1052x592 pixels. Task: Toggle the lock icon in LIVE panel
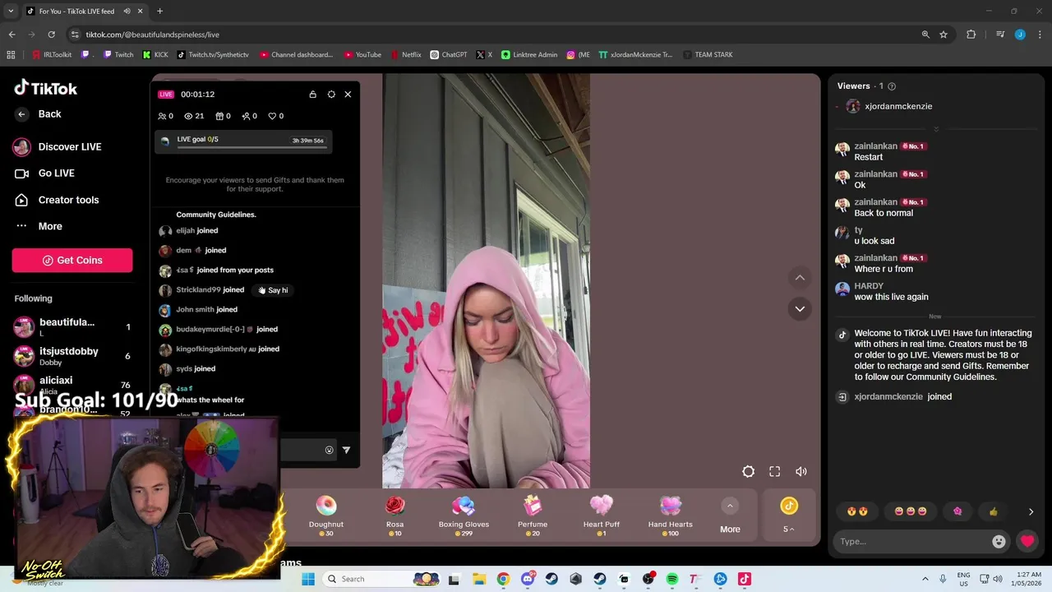pyautogui.click(x=312, y=95)
